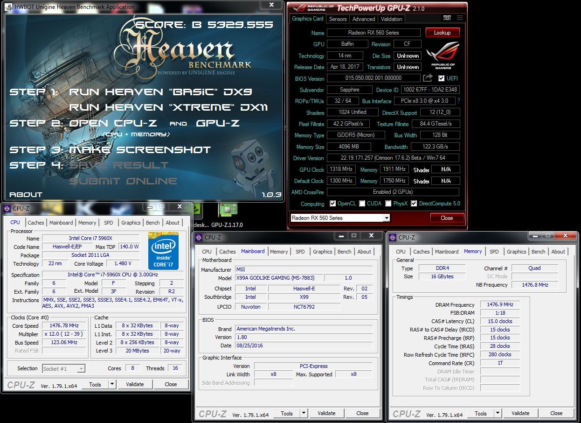Click the Multiplier value x 12.0 (12 - 39)
This screenshot has height=423, width=581.
point(64,334)
